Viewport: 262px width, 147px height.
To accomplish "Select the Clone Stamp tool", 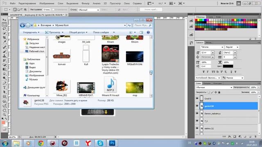I will coord(5,56).
